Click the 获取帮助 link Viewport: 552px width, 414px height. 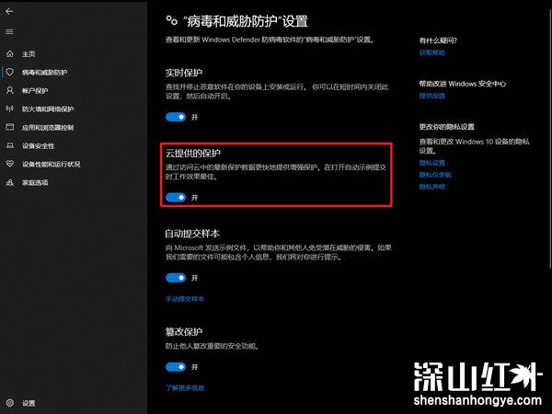pyautogui.click(x=432, y=52)
